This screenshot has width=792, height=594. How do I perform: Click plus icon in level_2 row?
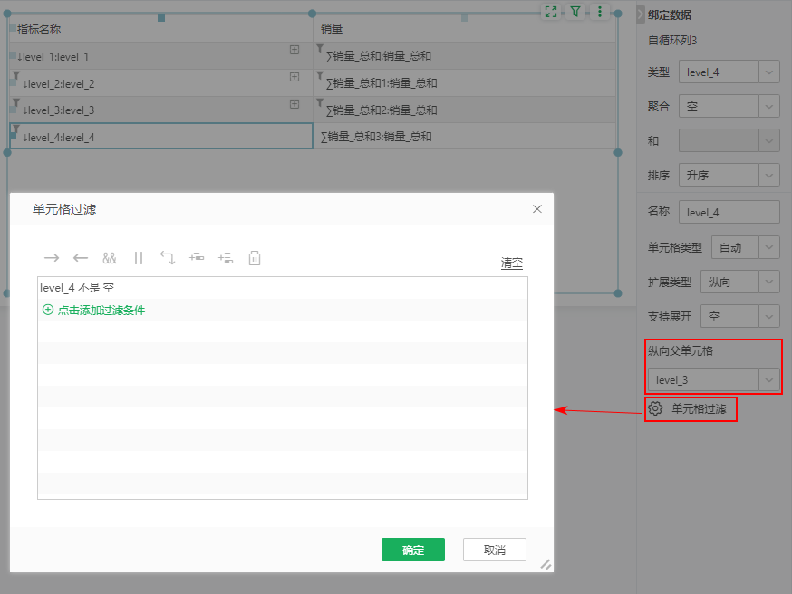pyautogui.click(x=295, y=77)
